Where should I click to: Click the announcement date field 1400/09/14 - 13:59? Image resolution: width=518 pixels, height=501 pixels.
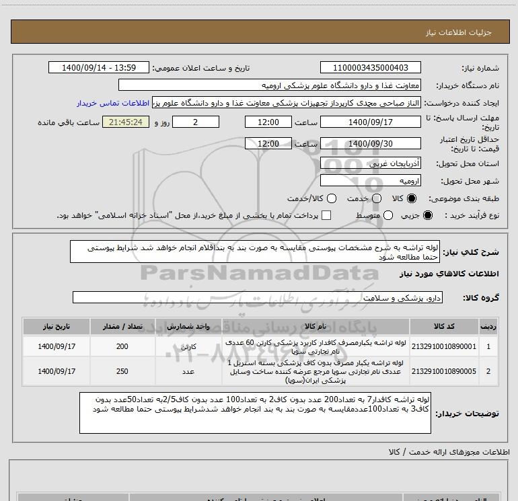click(x=99, y=67)
